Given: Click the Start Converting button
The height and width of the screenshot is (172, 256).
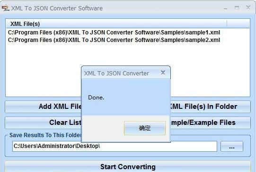Looking at the screenshot, I should (128, 167).
